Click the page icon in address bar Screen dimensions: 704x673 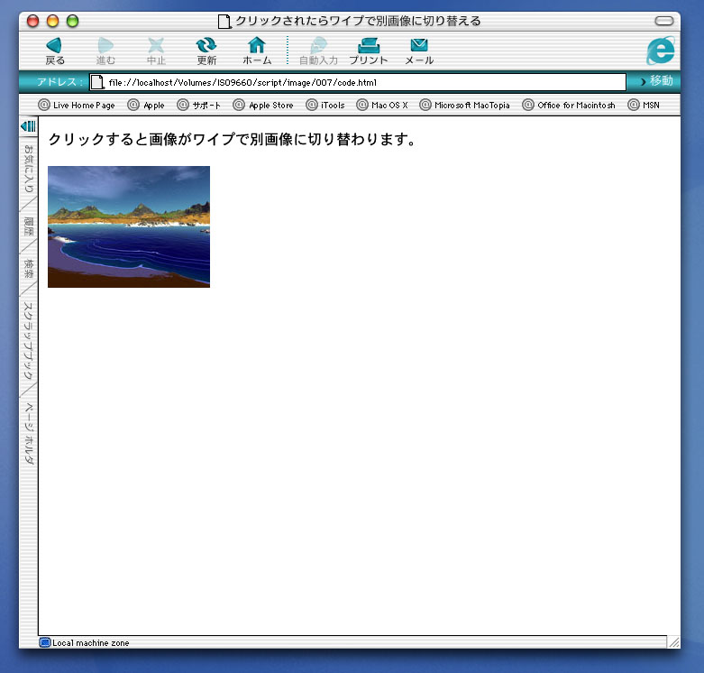(97, 82)
